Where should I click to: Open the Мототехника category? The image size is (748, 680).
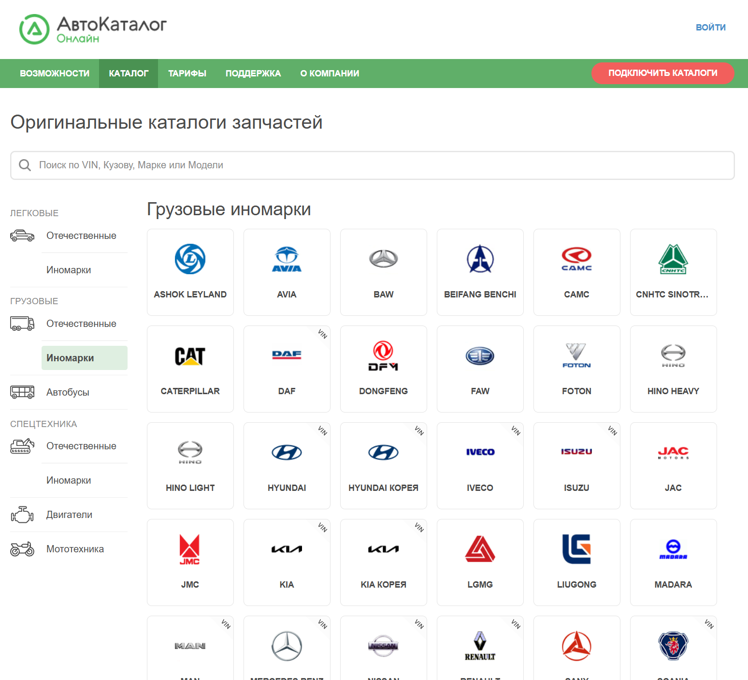pos(75,549)
